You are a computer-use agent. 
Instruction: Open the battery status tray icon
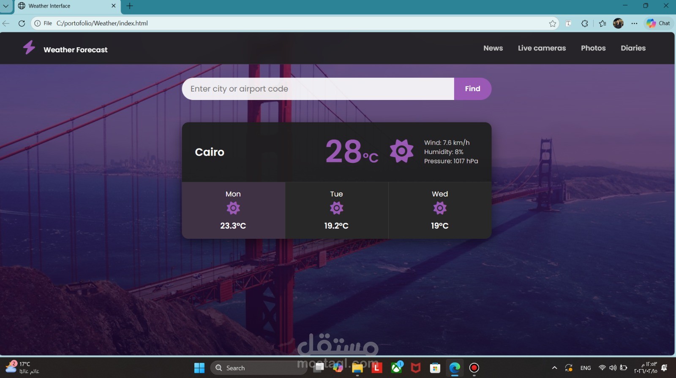coord(624,368)
